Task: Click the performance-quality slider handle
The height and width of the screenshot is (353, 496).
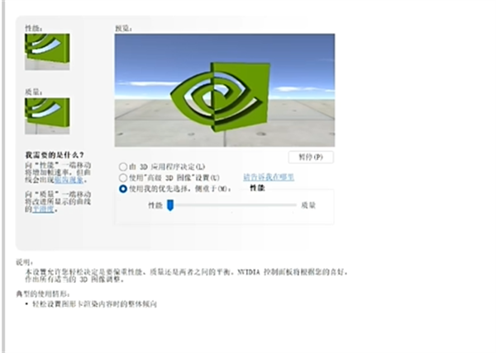Action: tap(170, 205)
